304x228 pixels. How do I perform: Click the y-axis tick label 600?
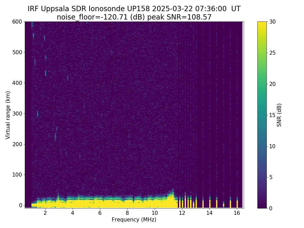[x=17, y=22]
